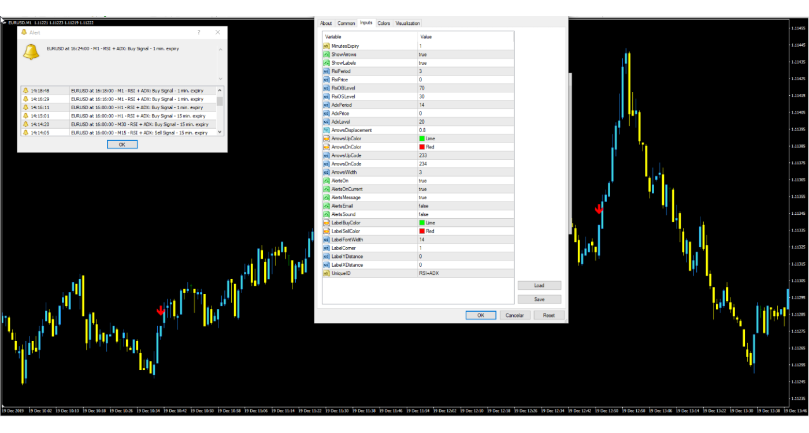Toggle the AlertsSound value currently false
This screenshot has height=433, width=809.
424,214
